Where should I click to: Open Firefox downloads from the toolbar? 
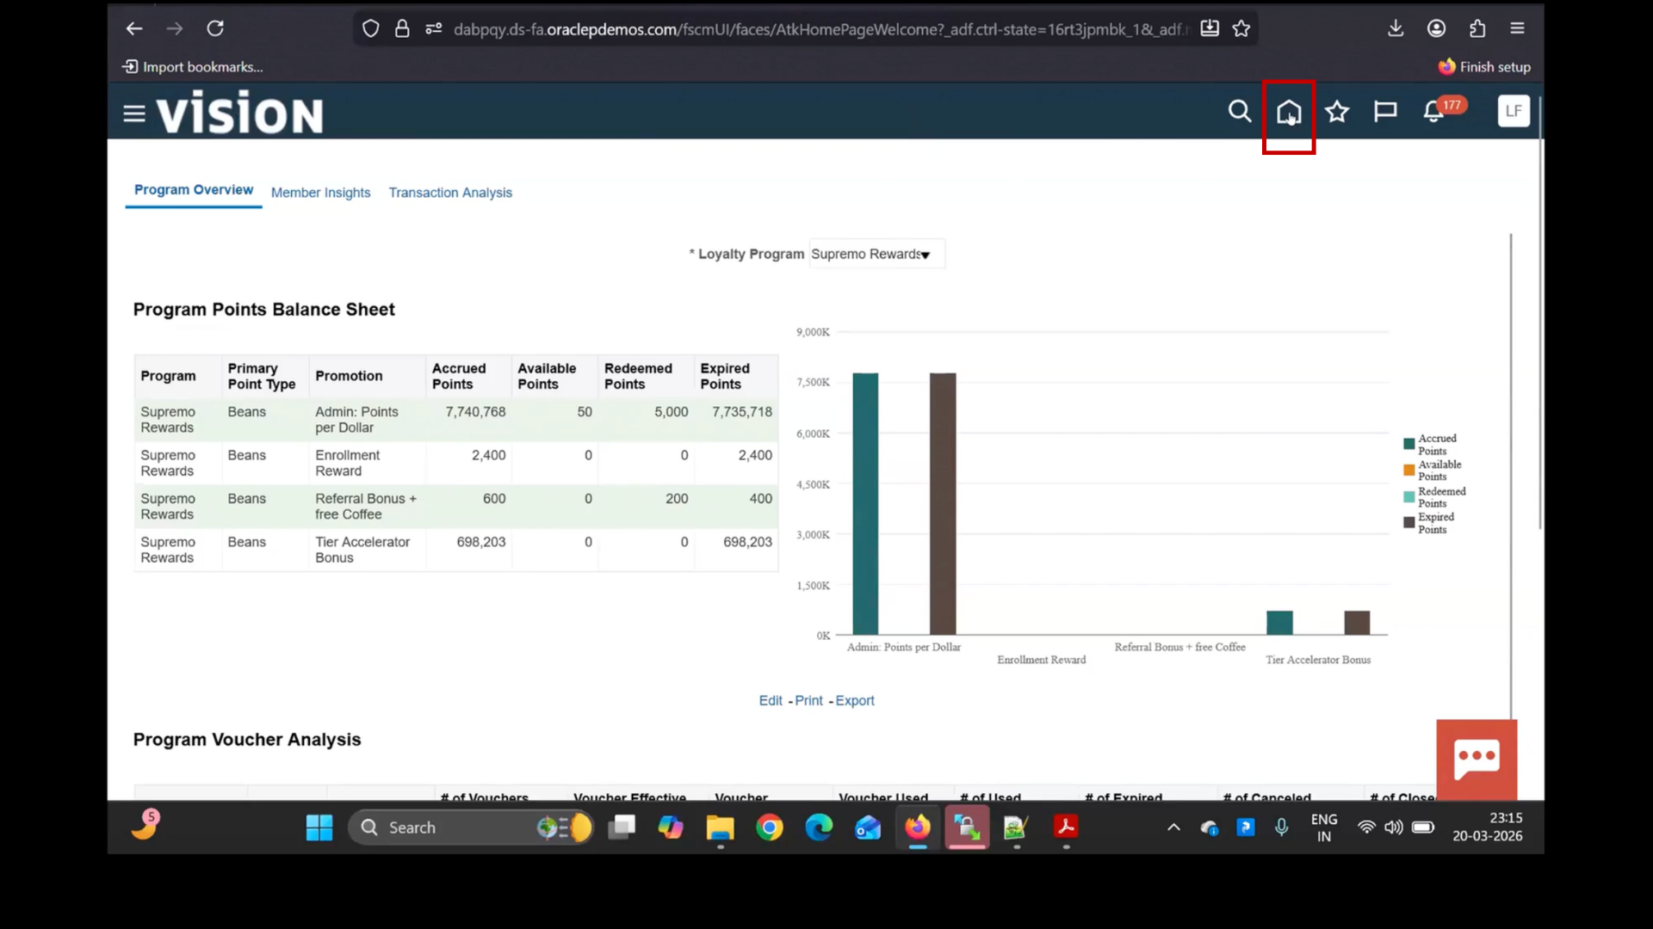pos(1395,28)
